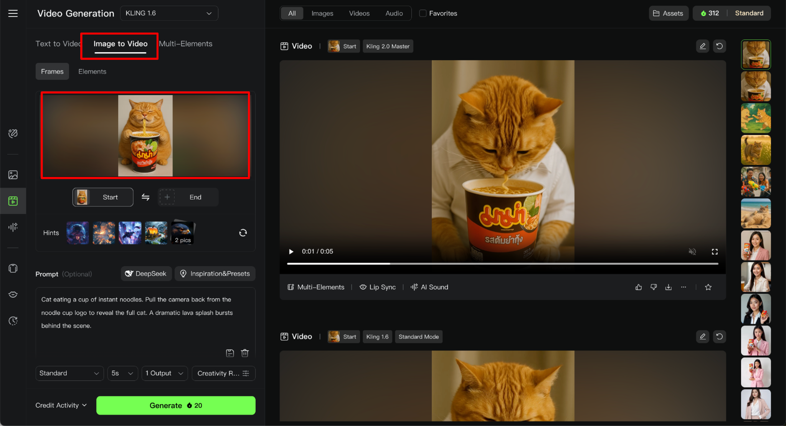The width and height of the screenshot is (786, 426).
Task: Select the first nebula hint thumbnail
Action: tap(78, 233)
